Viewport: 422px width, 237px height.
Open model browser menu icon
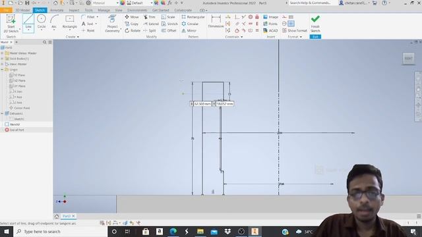click(x=50, y=42)
